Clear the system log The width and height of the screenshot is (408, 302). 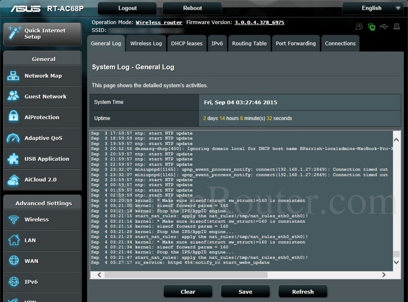click(x=188, y=292)
